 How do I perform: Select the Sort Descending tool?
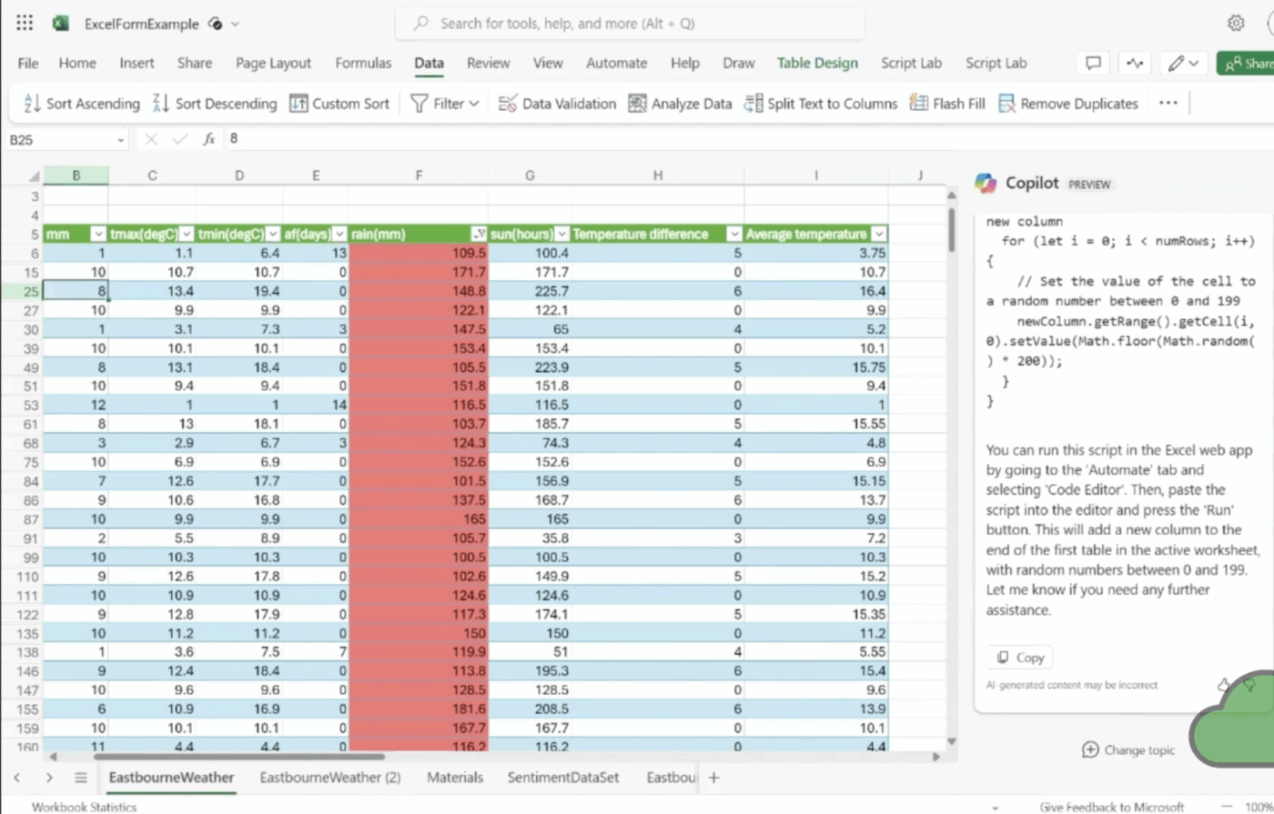tap(214, 103)
